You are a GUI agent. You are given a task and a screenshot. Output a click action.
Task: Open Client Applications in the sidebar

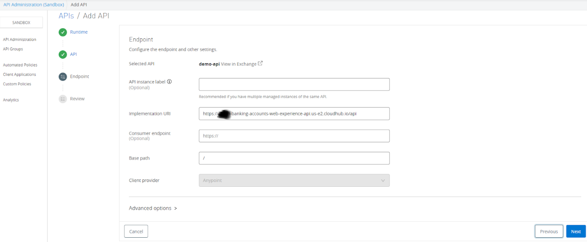[x=19, y=75]
